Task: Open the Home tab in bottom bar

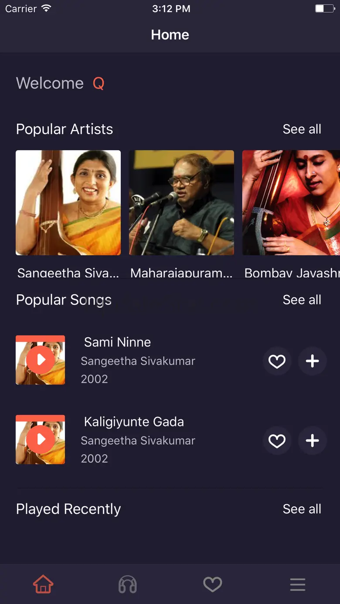Action: (x=43, y=584)
